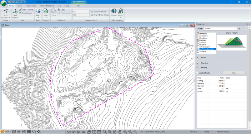Click the lock icon in bottom toolbar
The width and height of the screenshot is (251, 134).
pos(115,132)
